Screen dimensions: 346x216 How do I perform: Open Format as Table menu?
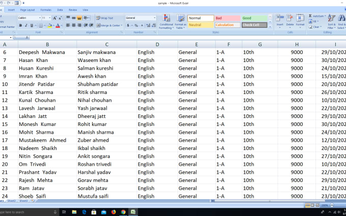pos(181,21)
